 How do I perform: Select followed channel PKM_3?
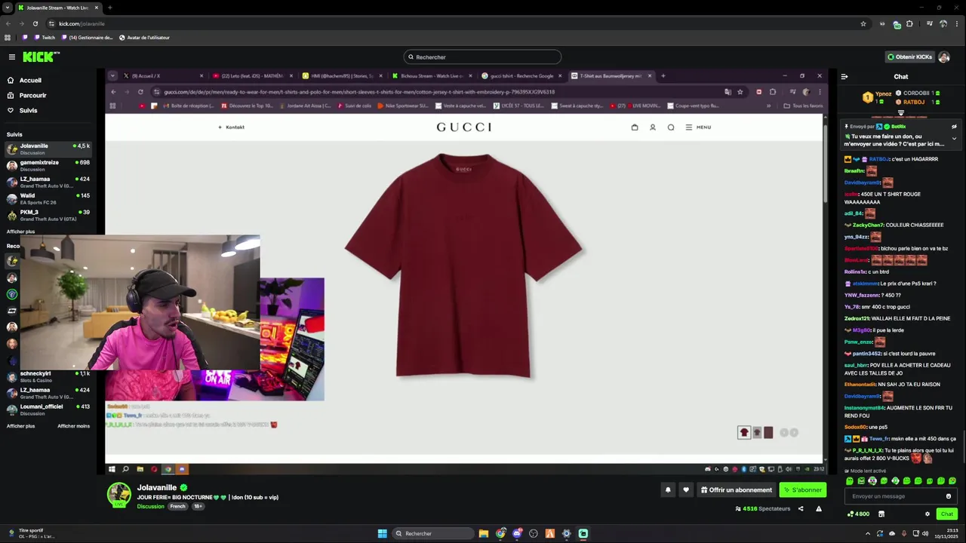point(48,215)
